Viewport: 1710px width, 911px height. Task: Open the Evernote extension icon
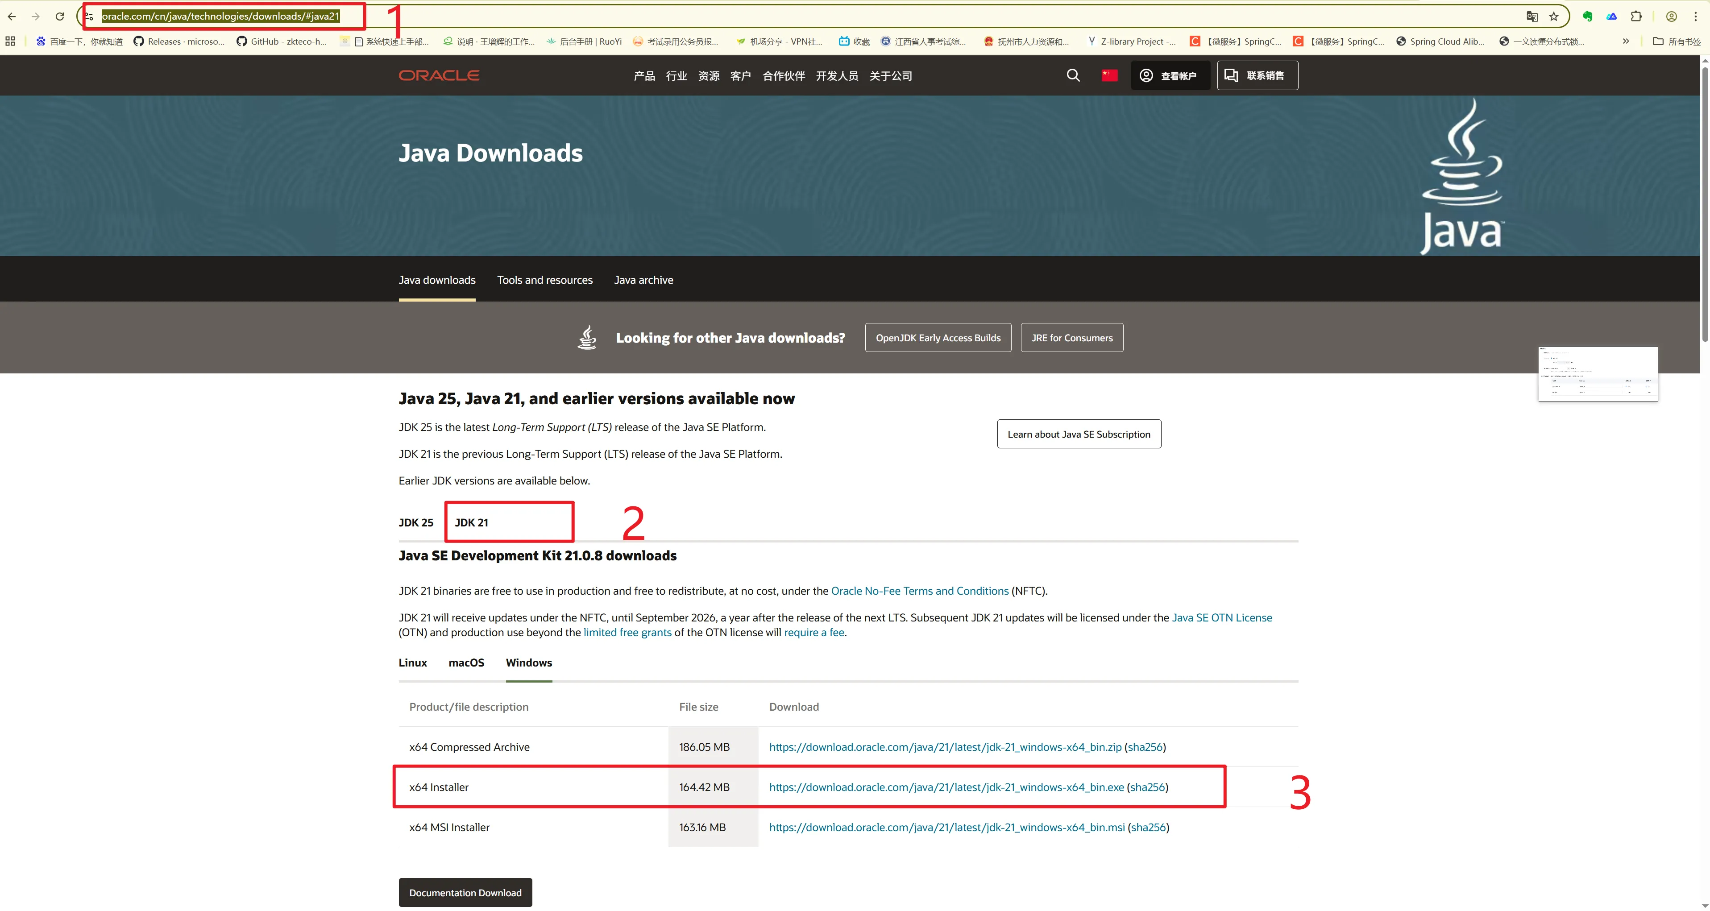click(1587, 16)
